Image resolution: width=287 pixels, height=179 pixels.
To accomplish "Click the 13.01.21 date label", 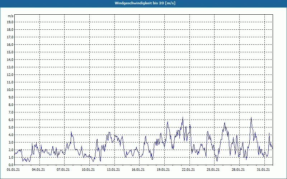I will coord(113,170).
